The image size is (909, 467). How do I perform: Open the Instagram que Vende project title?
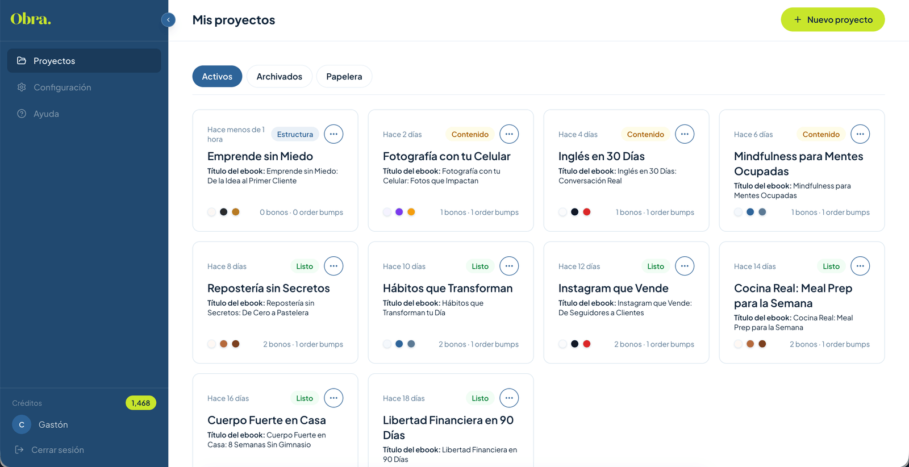pyautogui.click(x=614, y=288)
